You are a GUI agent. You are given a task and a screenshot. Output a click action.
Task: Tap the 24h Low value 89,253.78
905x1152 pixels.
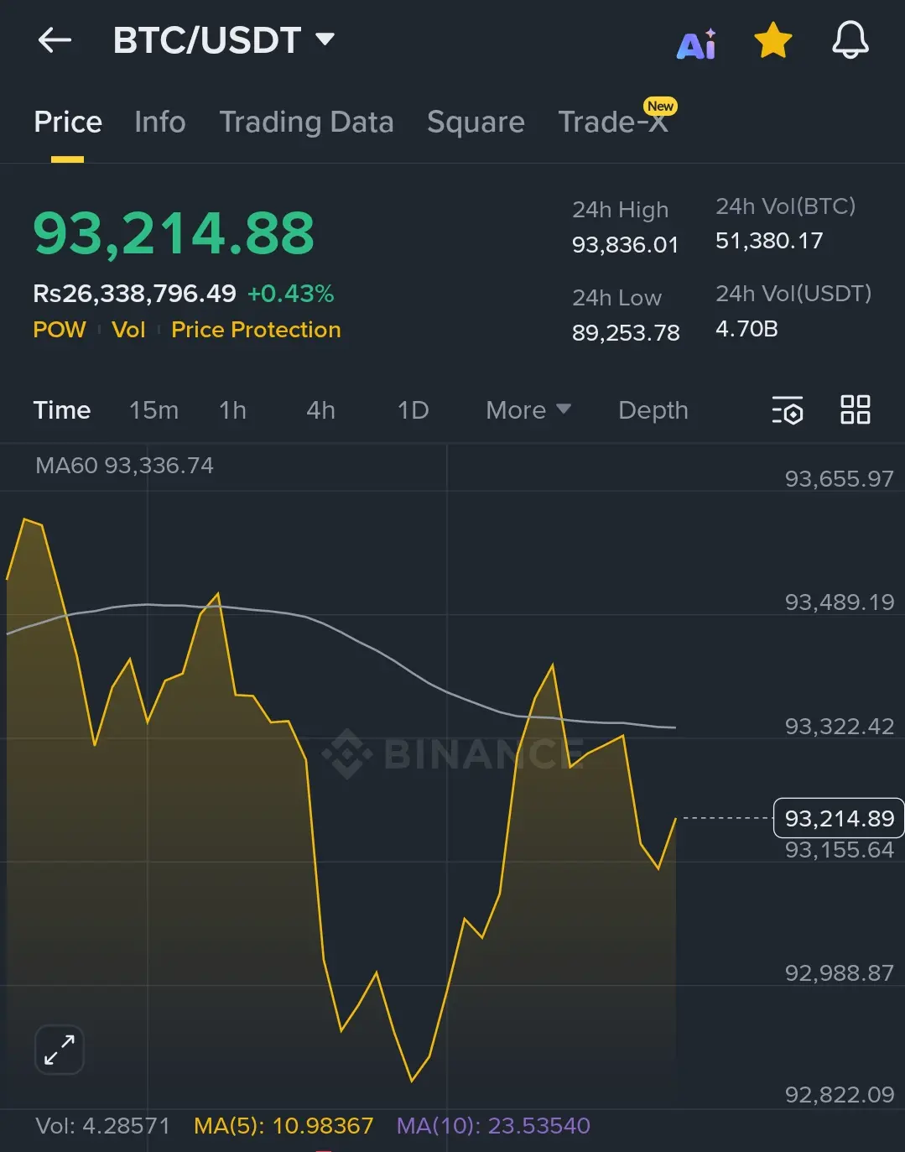tap(626, 333)
